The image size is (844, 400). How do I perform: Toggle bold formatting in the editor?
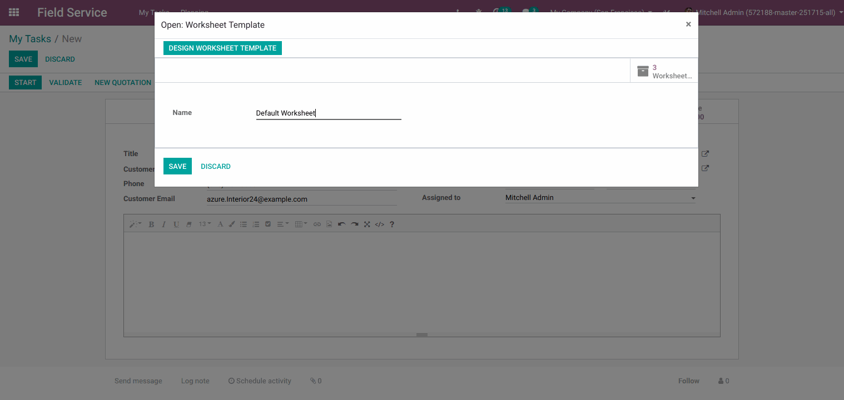(151, 224)
